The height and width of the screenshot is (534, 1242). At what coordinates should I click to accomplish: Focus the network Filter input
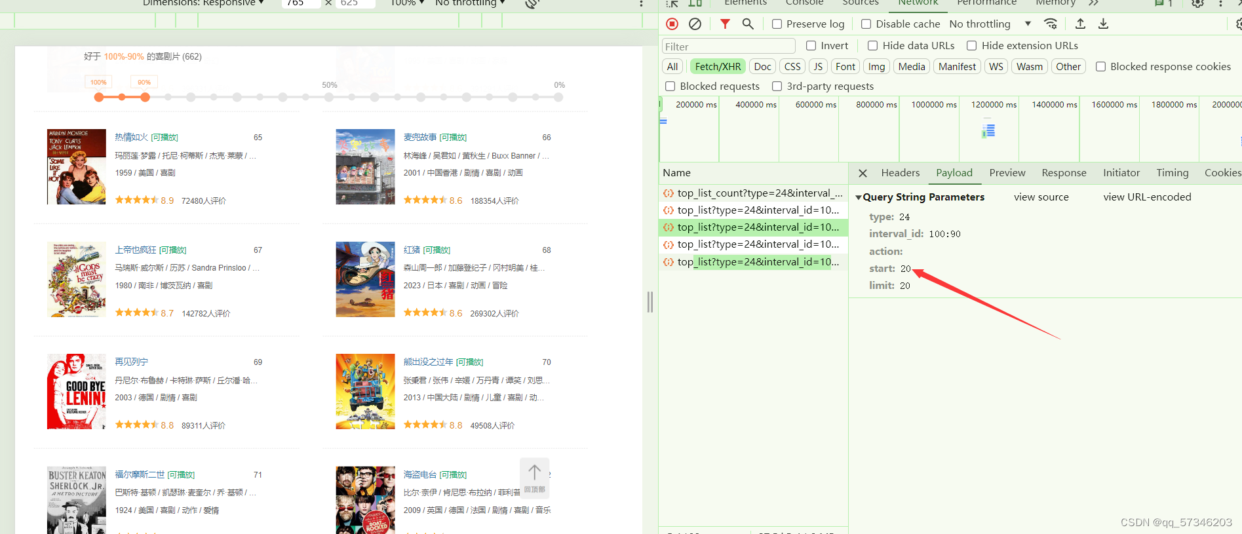tap(728, 47)
